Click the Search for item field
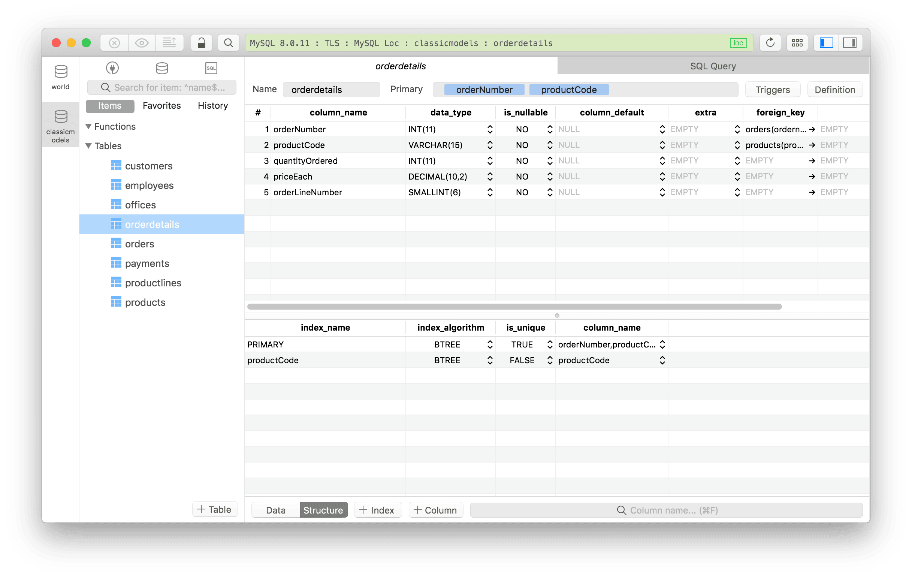912x578 pixels. tap(162, 87)
